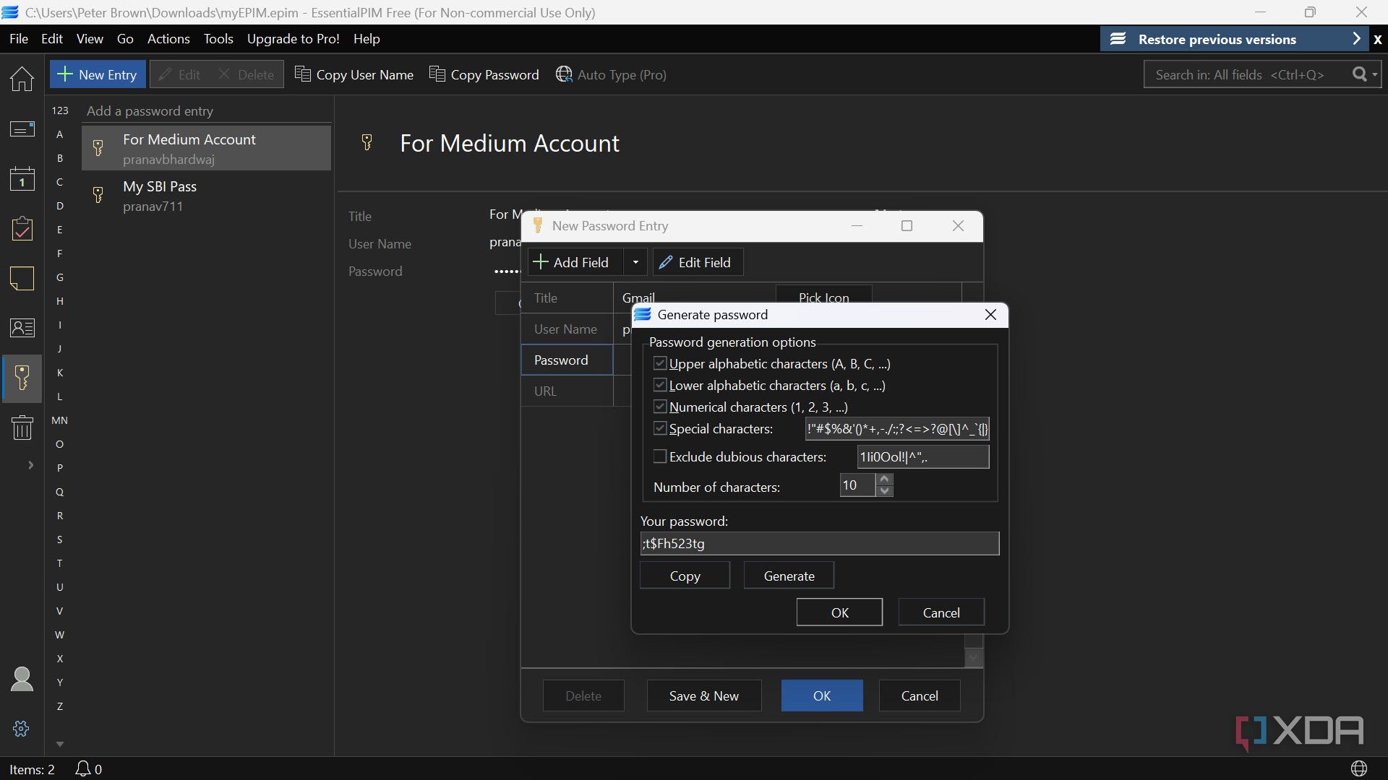Screen dimensions: 1388x780
Task: Open the user account icon
Action: pyautogui.click(x=22, y=679)
